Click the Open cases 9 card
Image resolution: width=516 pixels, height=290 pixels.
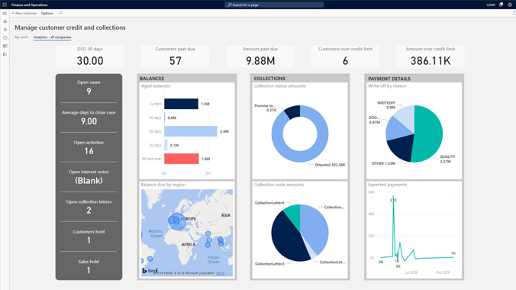tap(89, 88)
